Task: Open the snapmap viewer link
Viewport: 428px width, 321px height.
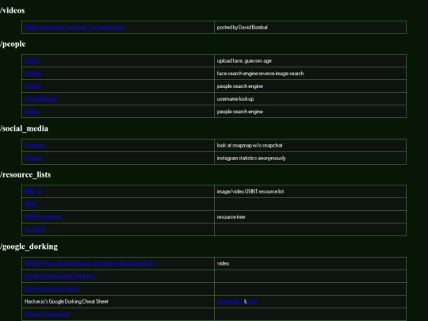Action: tap(34, 146)
